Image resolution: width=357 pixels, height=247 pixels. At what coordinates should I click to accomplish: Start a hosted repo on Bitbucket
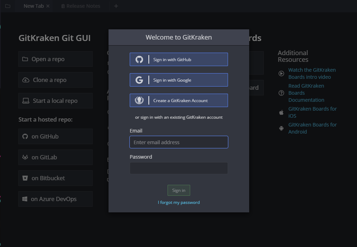pyautogui.click(x=55, y=178)
